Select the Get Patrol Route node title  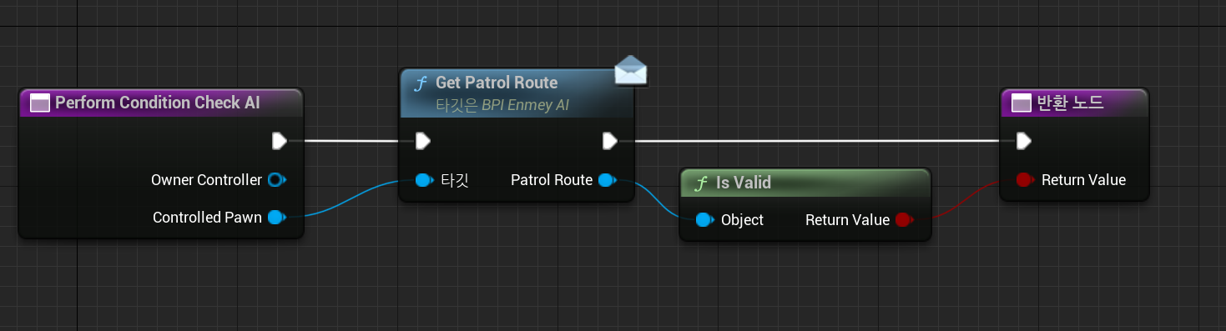(497, 83)
